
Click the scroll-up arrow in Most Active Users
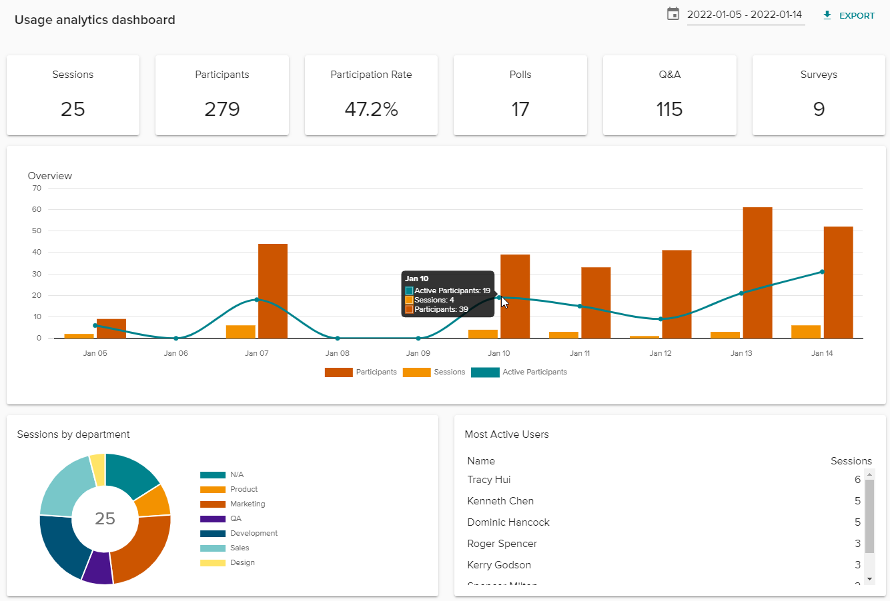point(869,474)
